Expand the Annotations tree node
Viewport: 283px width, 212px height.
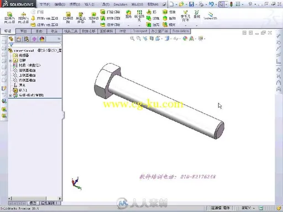[11, 60]
